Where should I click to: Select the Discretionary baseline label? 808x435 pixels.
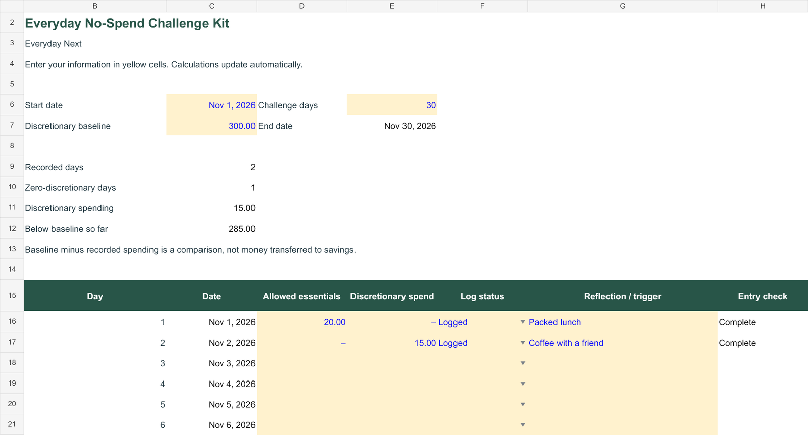[x=68, y=126]
